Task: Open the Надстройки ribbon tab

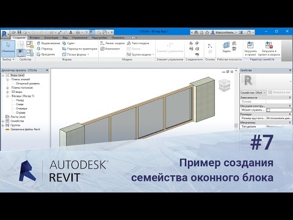Action: point(99,38)
